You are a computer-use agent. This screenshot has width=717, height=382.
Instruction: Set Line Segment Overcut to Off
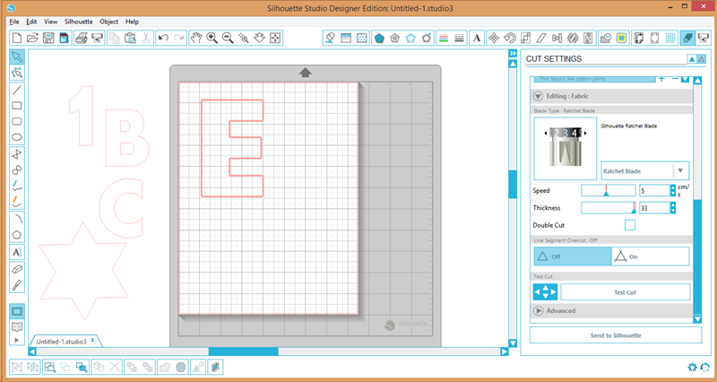click(x=573, y=256)
